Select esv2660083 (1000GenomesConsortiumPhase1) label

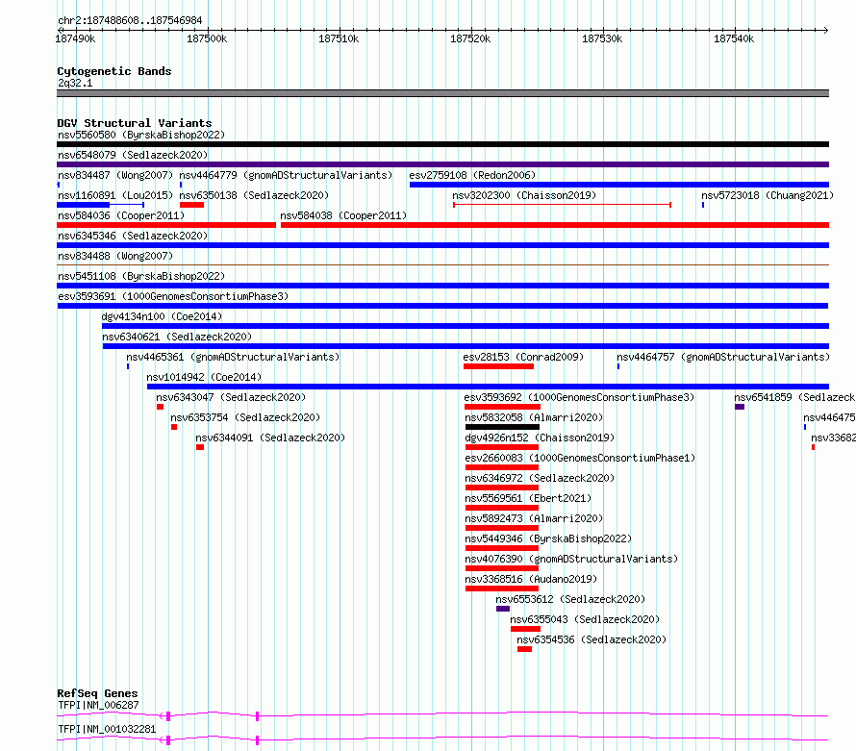(x=580, y=458)
